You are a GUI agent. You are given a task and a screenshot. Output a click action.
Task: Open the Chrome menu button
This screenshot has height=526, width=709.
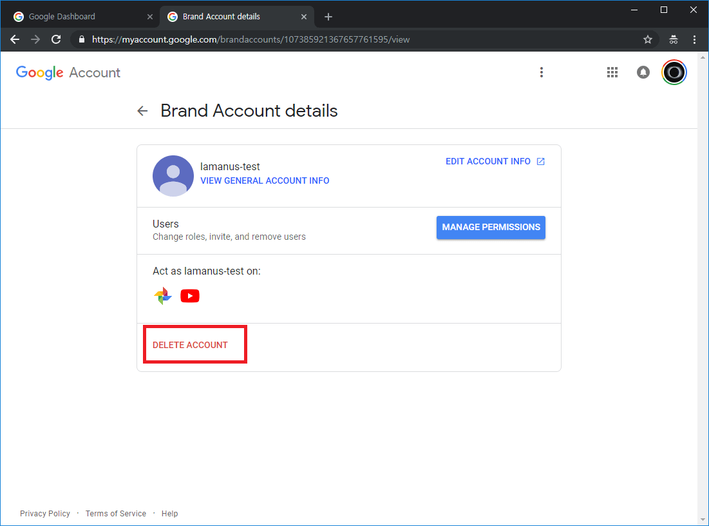[x=694, y=39]
